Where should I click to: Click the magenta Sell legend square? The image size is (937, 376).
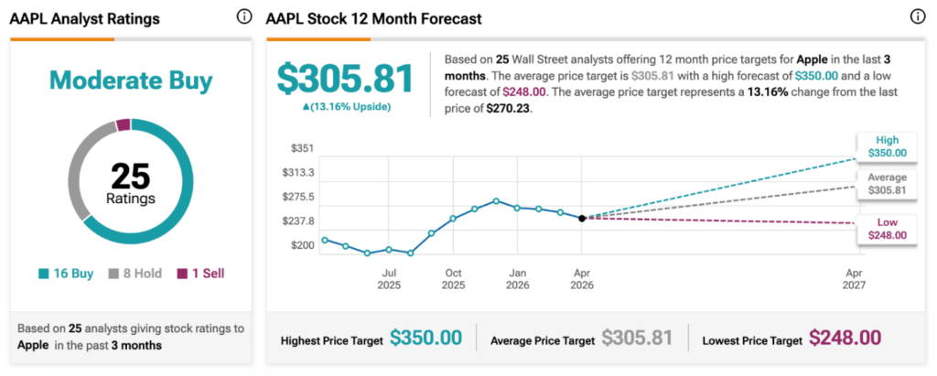pos(182,273)
